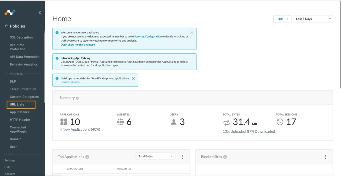
Task: Click the main page scrollbar
Action: pyautogui.click(x=340, y=45)
